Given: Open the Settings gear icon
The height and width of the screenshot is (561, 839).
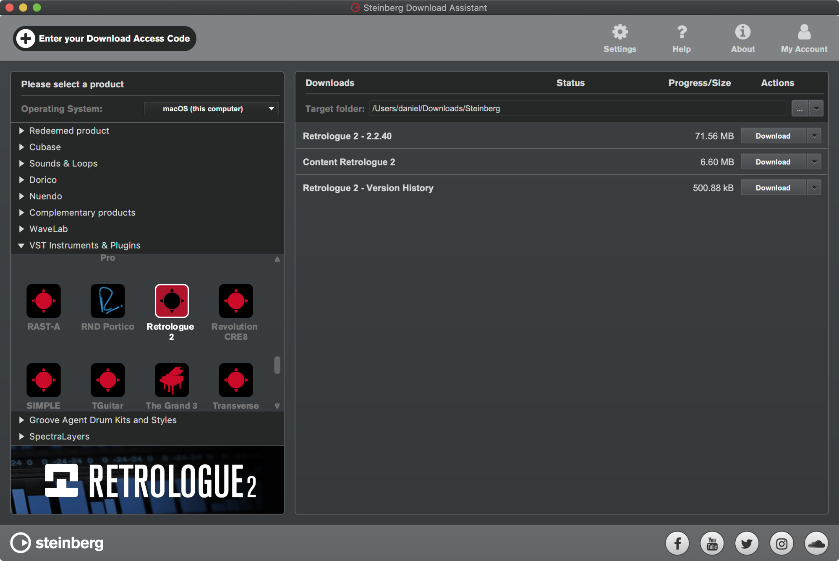Looking at the screenshot, I should pos(619,32).
